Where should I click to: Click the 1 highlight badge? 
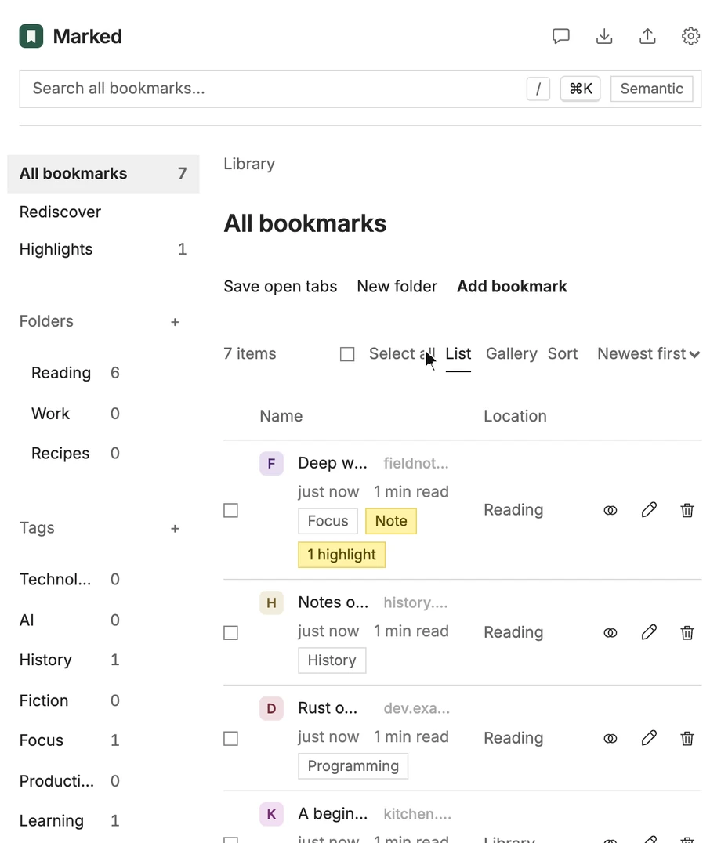(x=342, y=555)
